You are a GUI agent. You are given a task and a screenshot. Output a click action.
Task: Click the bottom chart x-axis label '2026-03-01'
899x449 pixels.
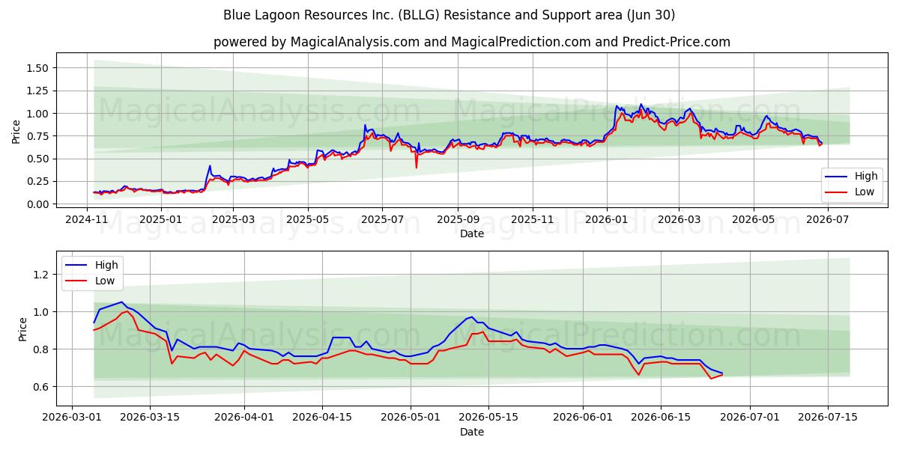72,418
